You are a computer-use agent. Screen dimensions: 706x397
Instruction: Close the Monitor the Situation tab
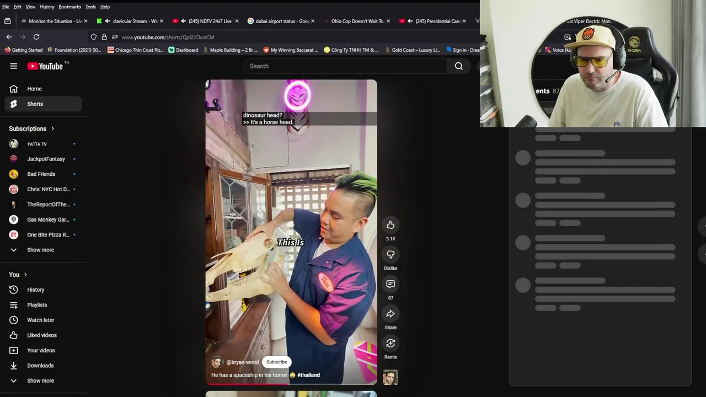point(85,21)
